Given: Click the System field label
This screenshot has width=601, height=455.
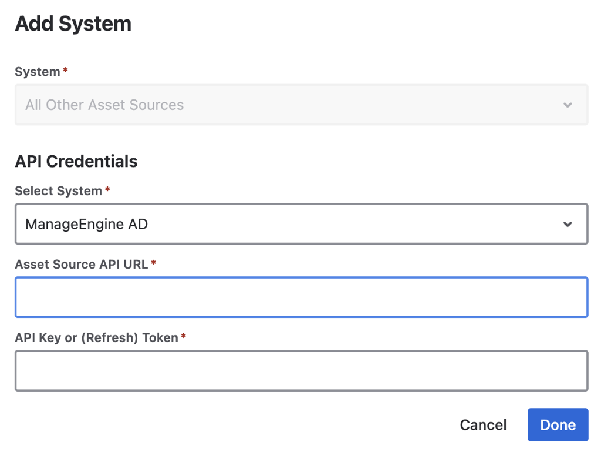Looking at the screenshot, I should click(x=38, y=72).
